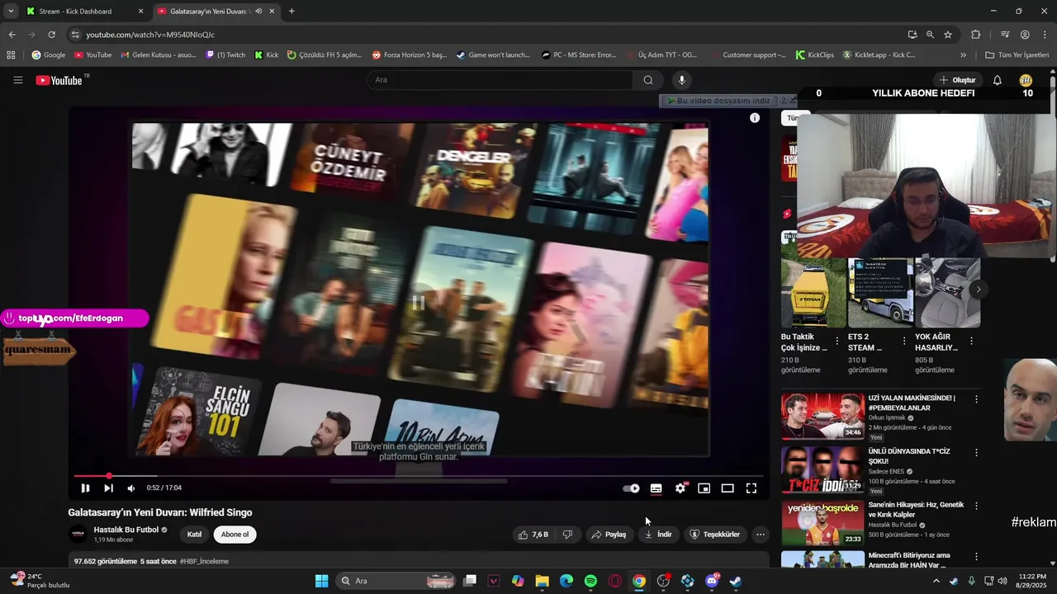This screenshot has height=594, width=1057.
Task: Like the video with 7,6 B thumbs-up
Action: [x=533, y=535]
